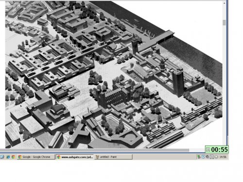Image resolution: width=243 pixels, height=182 pixels.
Task: Select the www.ashgate.com taskbar window button
Action: click(75, 157)
